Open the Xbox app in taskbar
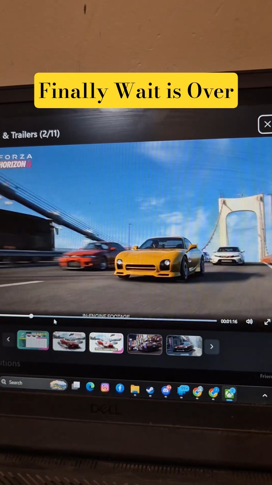The width and height of the screenshot is (272, 485). point(229,394)
